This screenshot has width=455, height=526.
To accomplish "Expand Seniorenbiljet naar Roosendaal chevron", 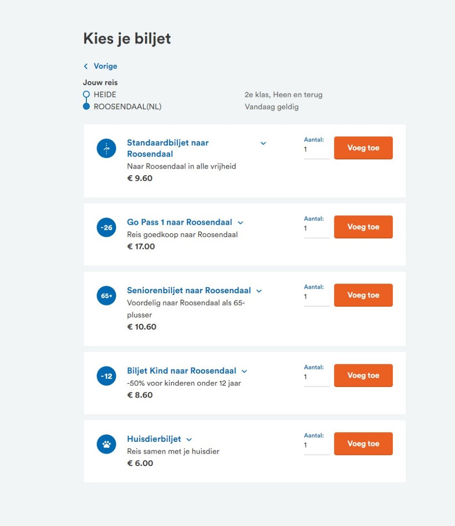I will 259,291.
